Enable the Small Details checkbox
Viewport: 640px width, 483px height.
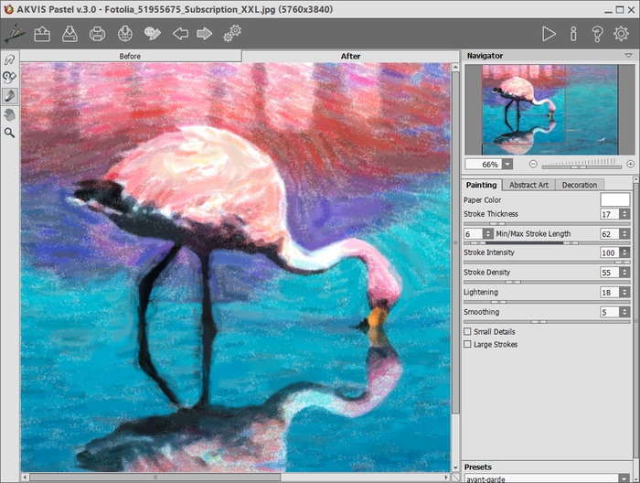tap(468, 331)
